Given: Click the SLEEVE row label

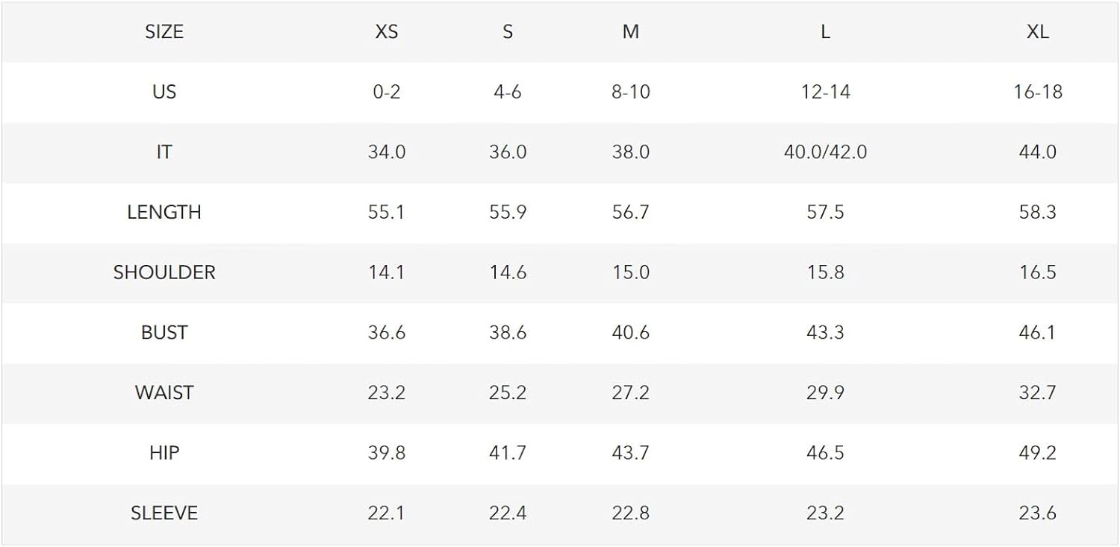Looking at the screenshot, I should 164,513.
